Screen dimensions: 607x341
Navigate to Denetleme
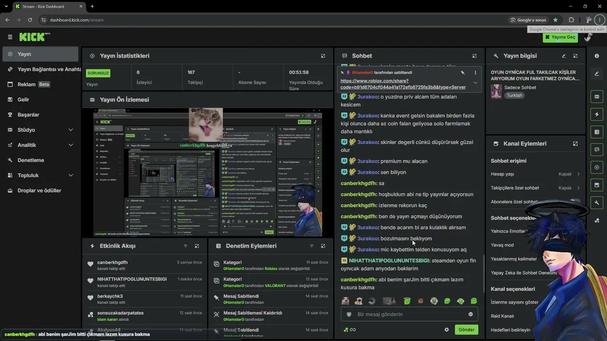(40, 160)
